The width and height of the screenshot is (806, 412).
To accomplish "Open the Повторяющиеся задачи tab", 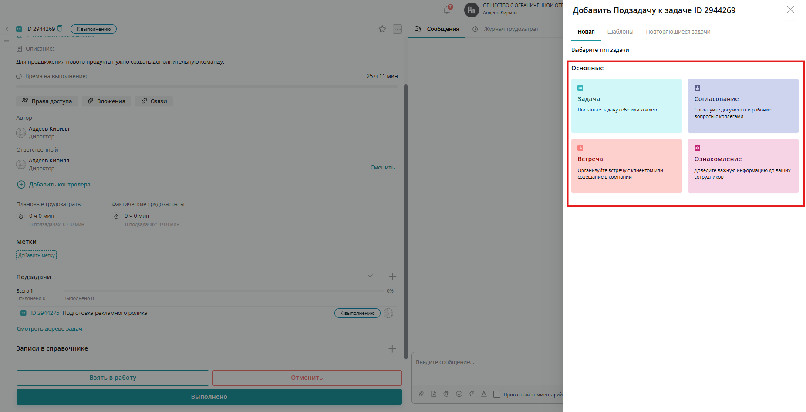I will pyautogui.click(x=678, y=32).
